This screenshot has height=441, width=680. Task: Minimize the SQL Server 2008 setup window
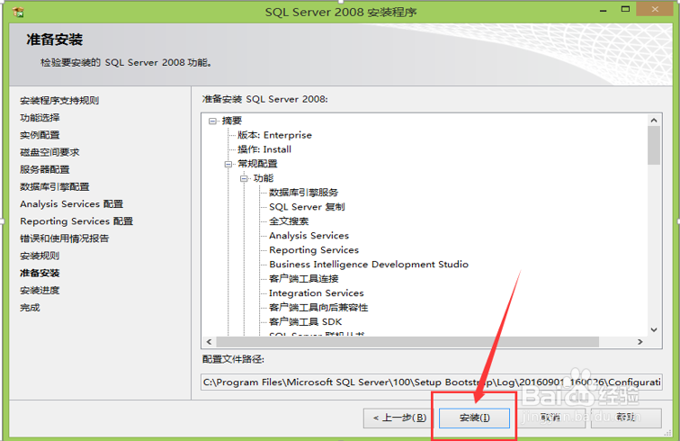[604, 11]
